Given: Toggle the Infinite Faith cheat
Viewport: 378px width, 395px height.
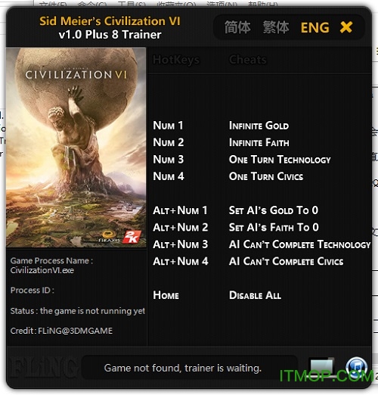Looking at the screenshot, I should pyautogui.click(x=259, y=142).
